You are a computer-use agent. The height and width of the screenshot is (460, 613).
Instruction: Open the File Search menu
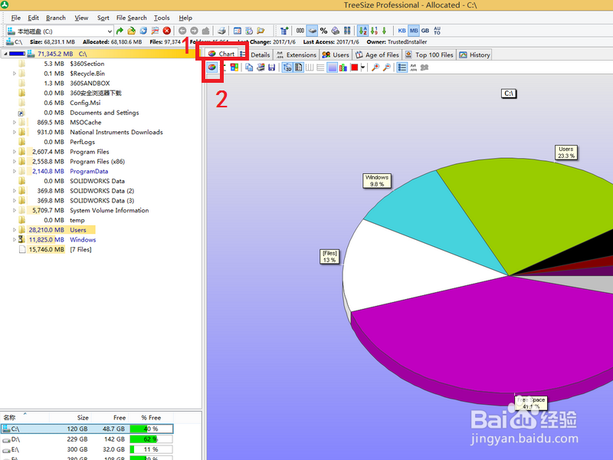131,18
